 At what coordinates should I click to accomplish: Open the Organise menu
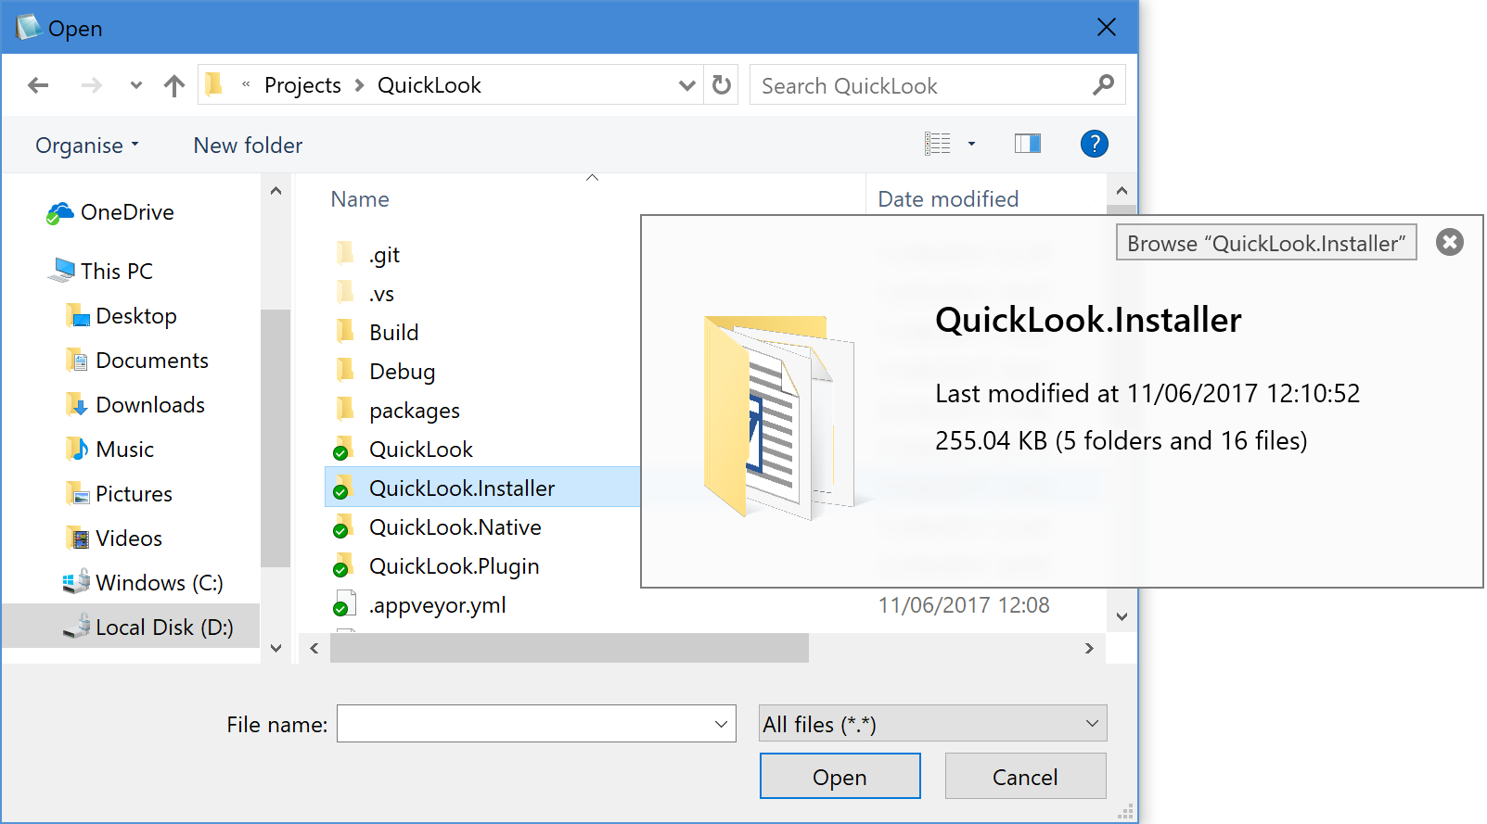coord(86,146)
